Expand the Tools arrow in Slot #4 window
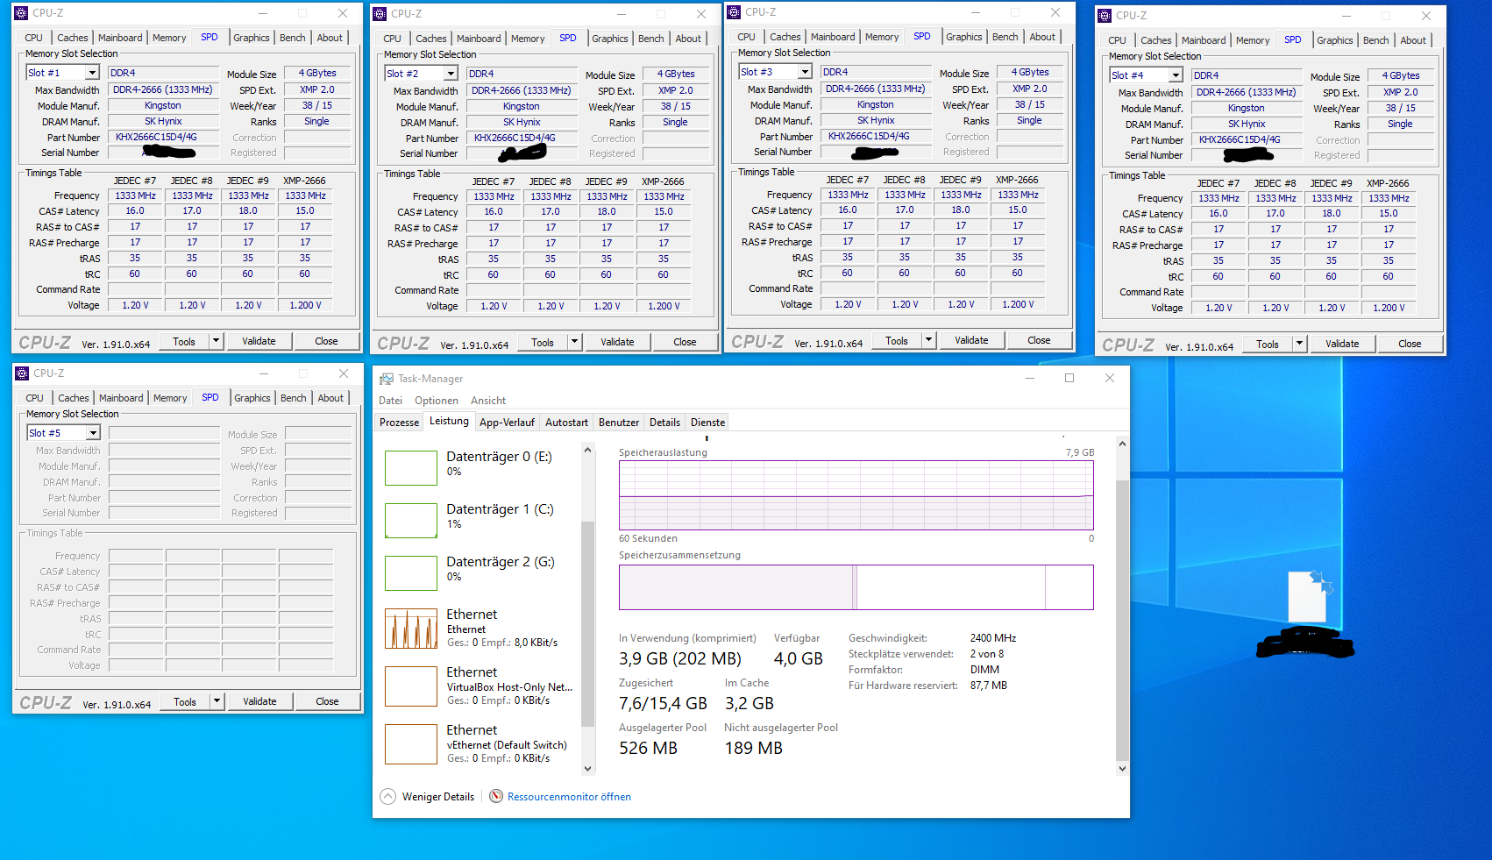 (x=1299, y=344)
